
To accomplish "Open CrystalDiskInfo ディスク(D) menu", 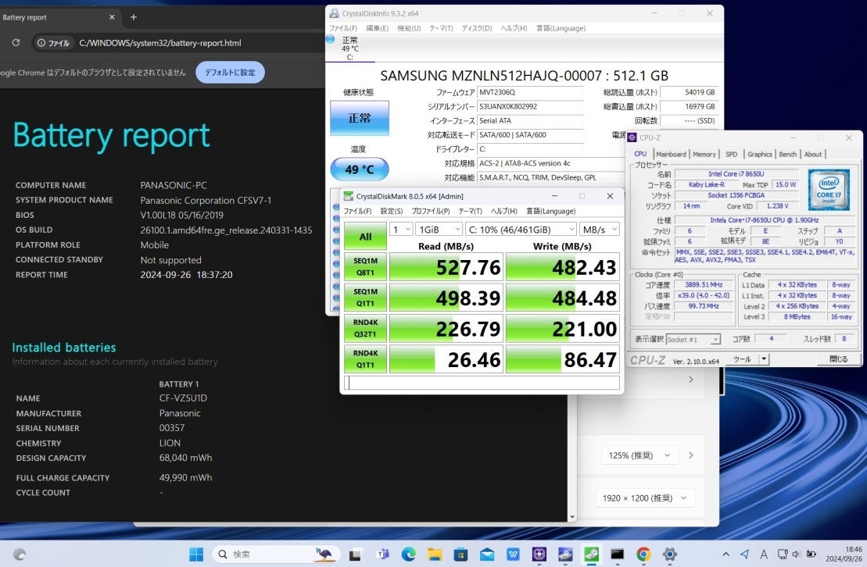I will point(477,28).
